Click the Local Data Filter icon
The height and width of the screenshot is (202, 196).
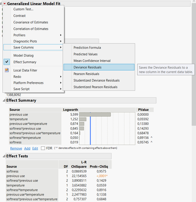7,70
